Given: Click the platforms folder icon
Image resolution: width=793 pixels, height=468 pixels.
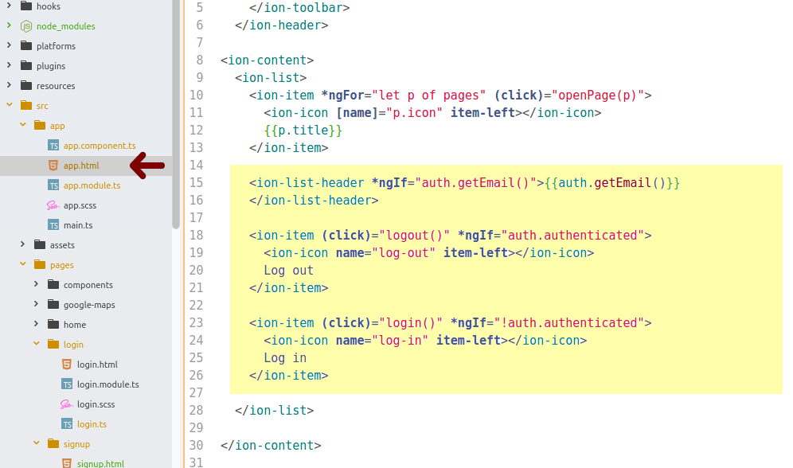Looking at the screenshot, I should (26, 45).
